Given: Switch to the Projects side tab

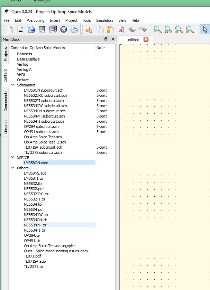Looking at the screenshot, I should [x=6, y=54].
